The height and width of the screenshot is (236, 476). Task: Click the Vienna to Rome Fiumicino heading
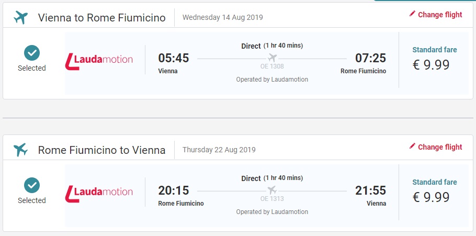101,18
